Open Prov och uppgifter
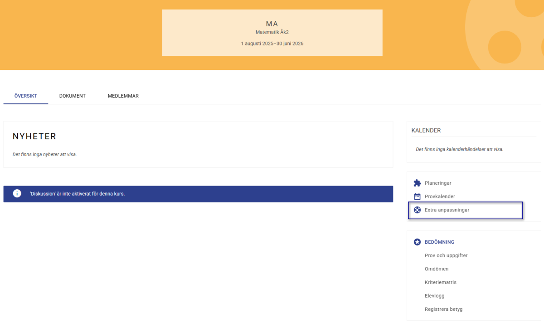544x324 pixels. (446, 255)
